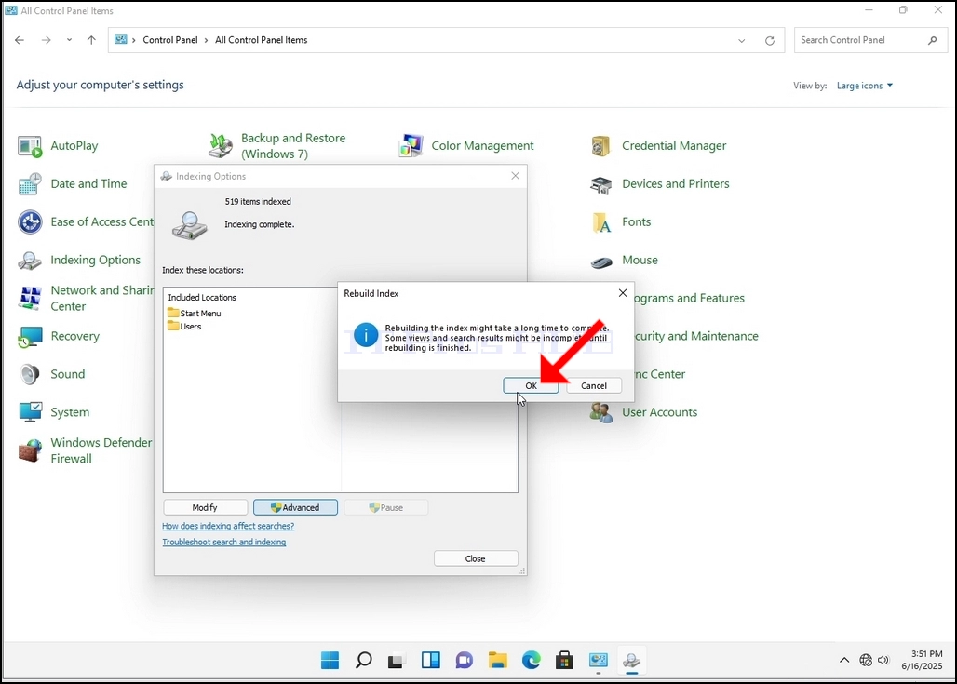Viewport: 957px width, 684px height.
Task: Select Control Panel in breadcrumb path
Action: click(170, 40)
